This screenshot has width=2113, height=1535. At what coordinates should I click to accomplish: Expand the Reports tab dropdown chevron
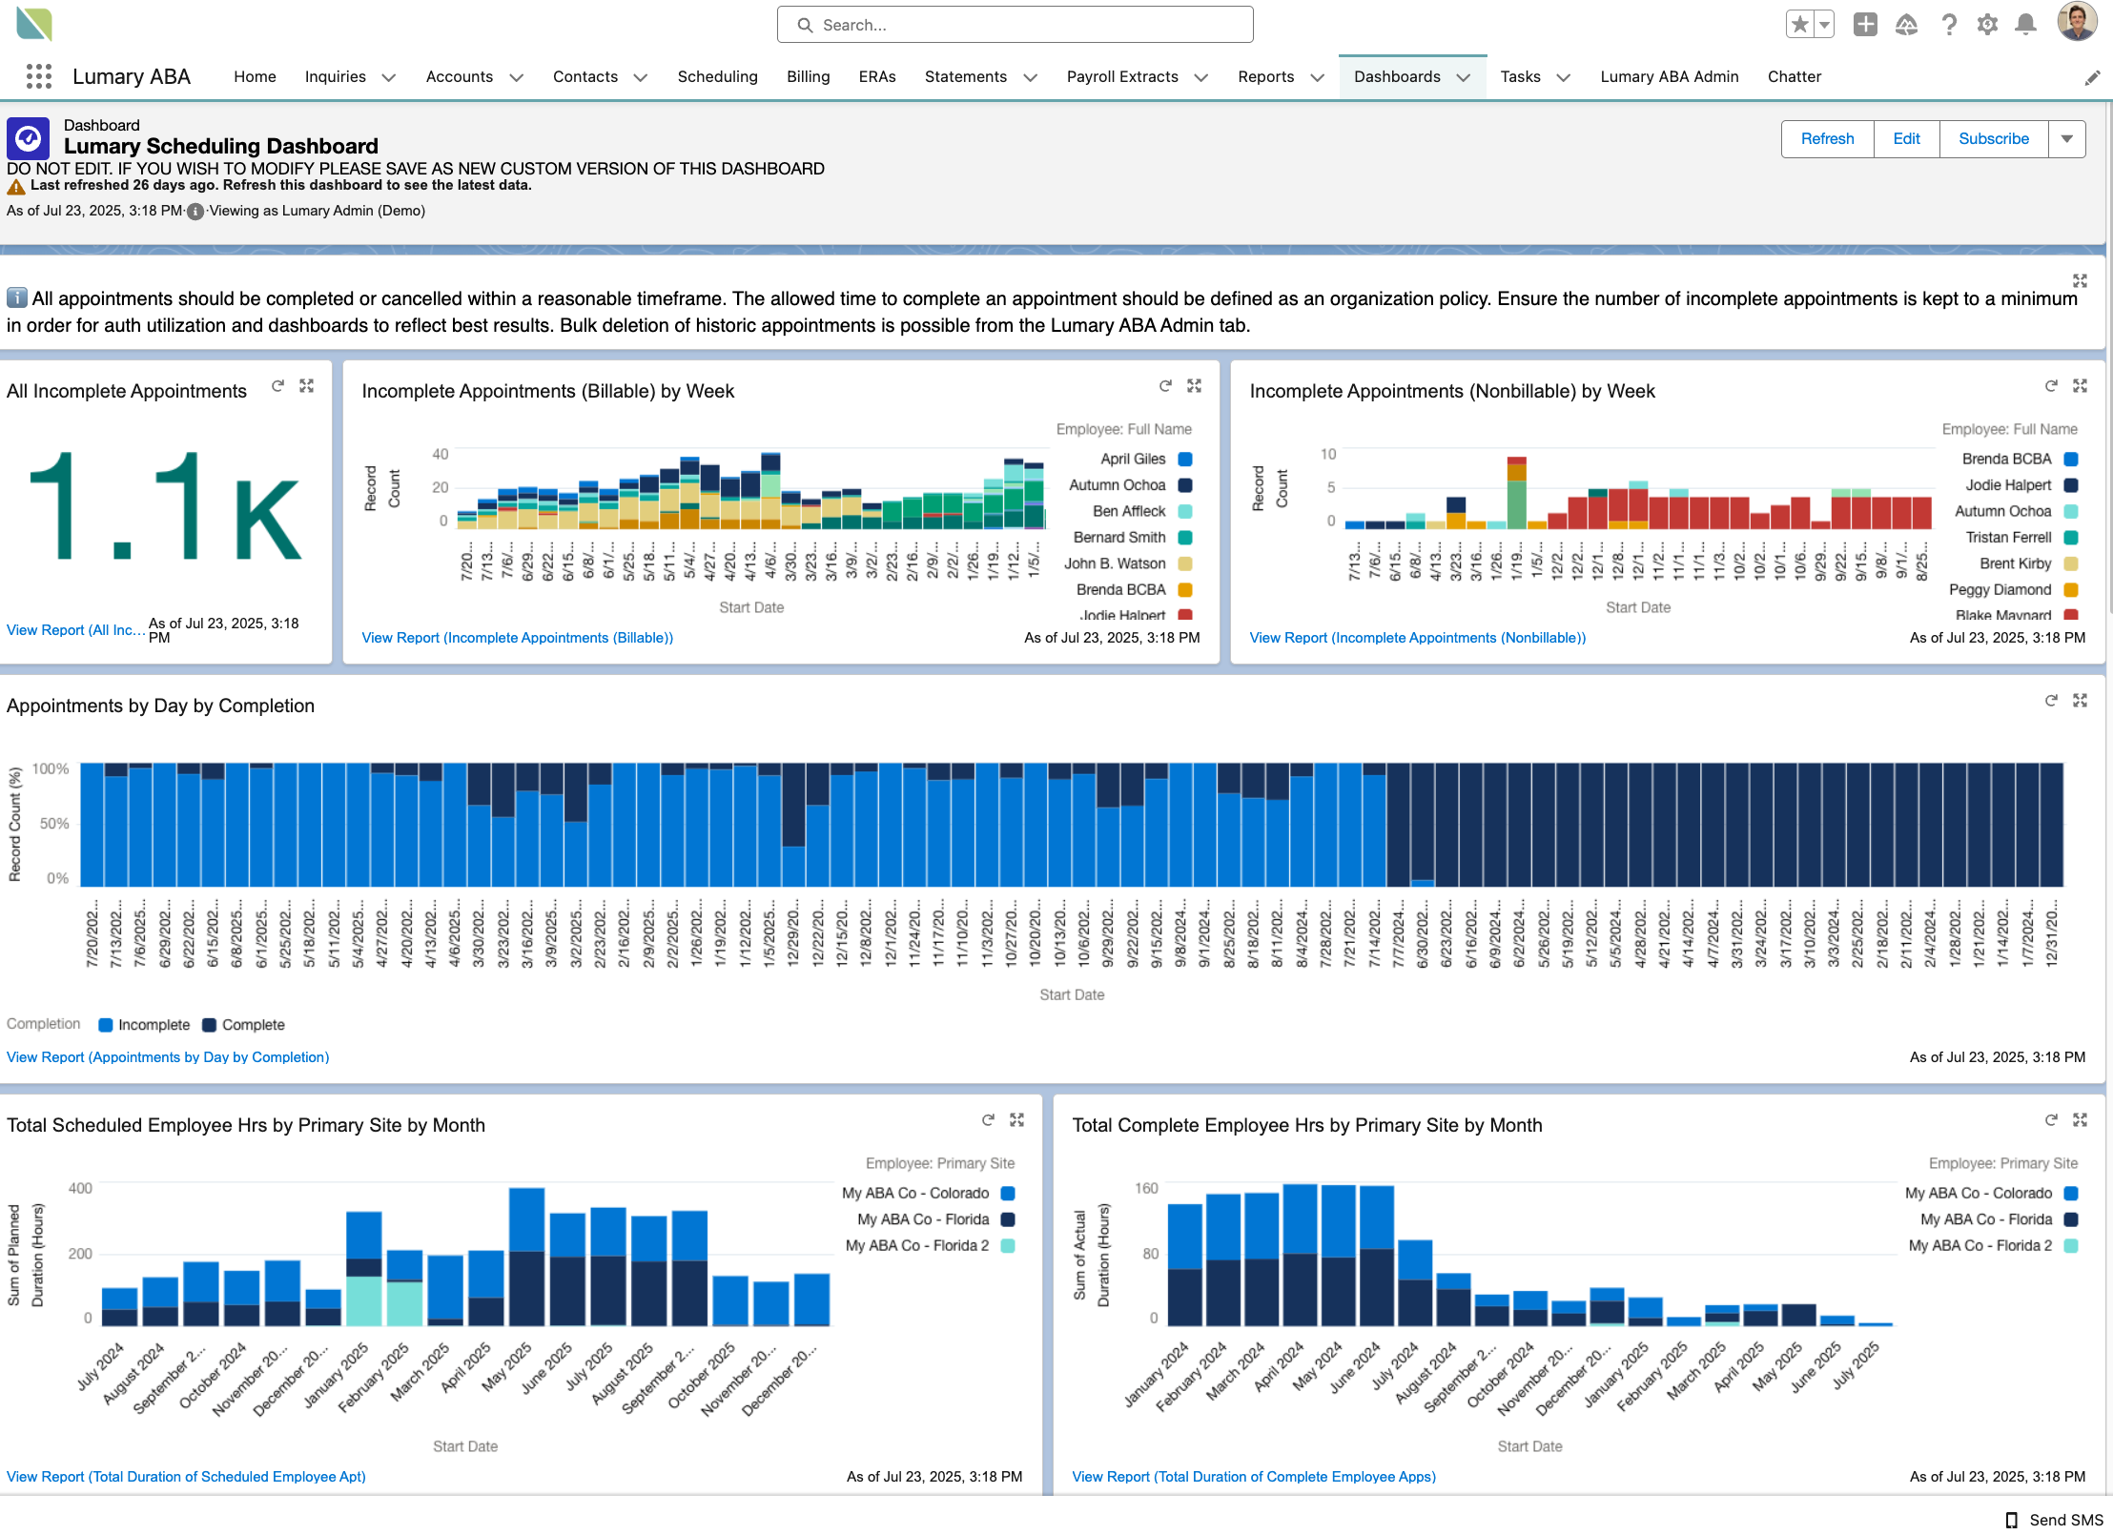(x=1317, y=77)
